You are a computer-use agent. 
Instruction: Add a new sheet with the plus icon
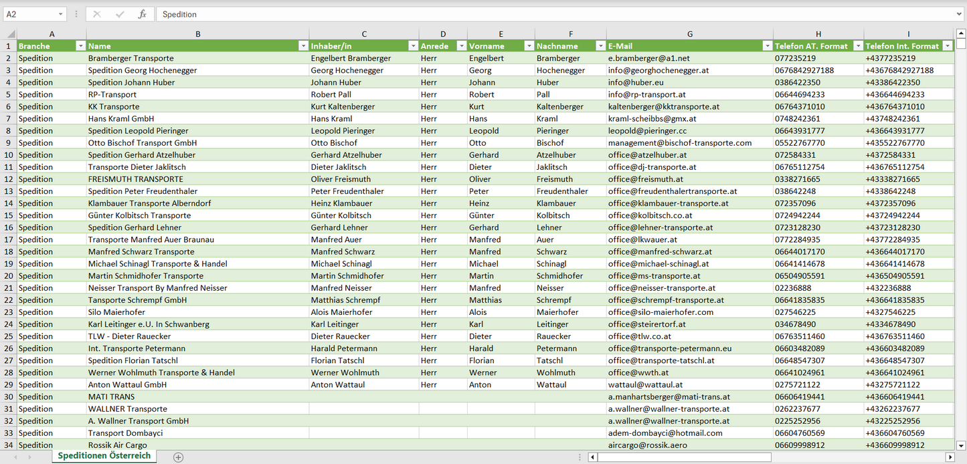(178, 457)
